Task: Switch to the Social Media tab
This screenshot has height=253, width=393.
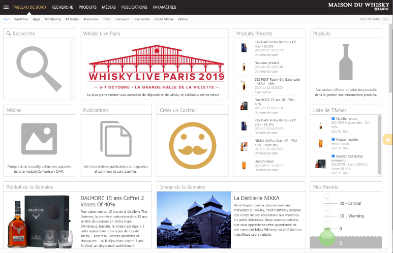Action: [164, 19]
